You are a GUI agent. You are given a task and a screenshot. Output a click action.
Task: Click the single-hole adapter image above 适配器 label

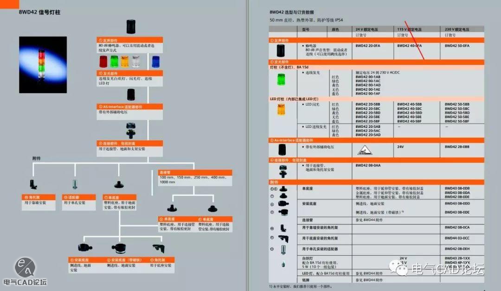(x=75, y=184)
